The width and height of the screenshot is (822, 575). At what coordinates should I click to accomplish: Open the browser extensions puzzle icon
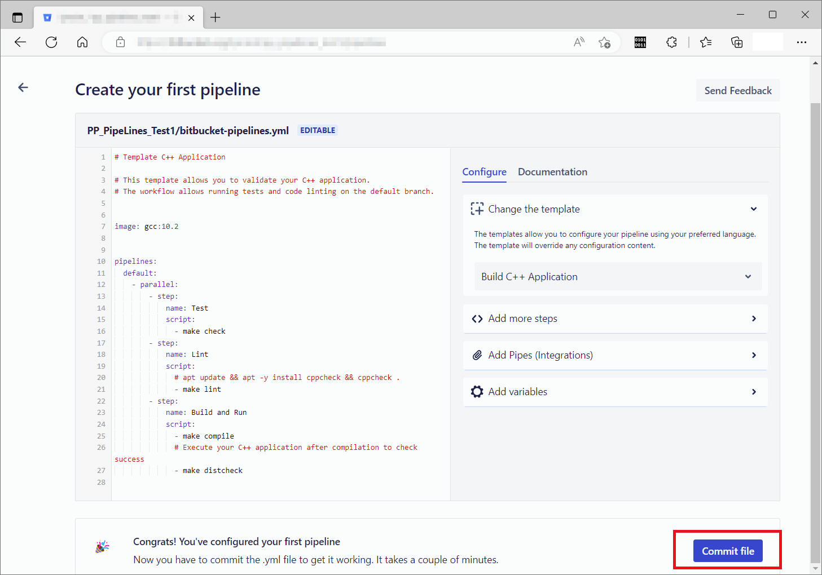pos(671,42)
